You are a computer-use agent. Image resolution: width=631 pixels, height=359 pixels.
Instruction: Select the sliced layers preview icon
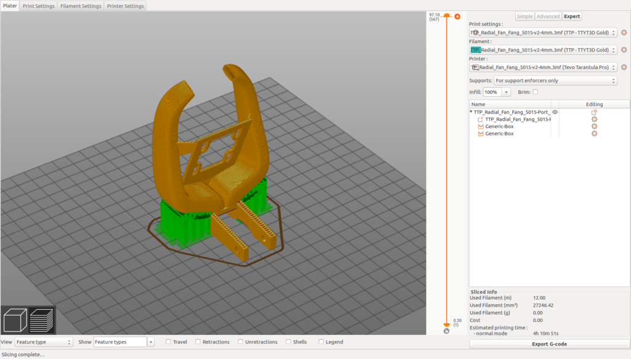(42, 320)
